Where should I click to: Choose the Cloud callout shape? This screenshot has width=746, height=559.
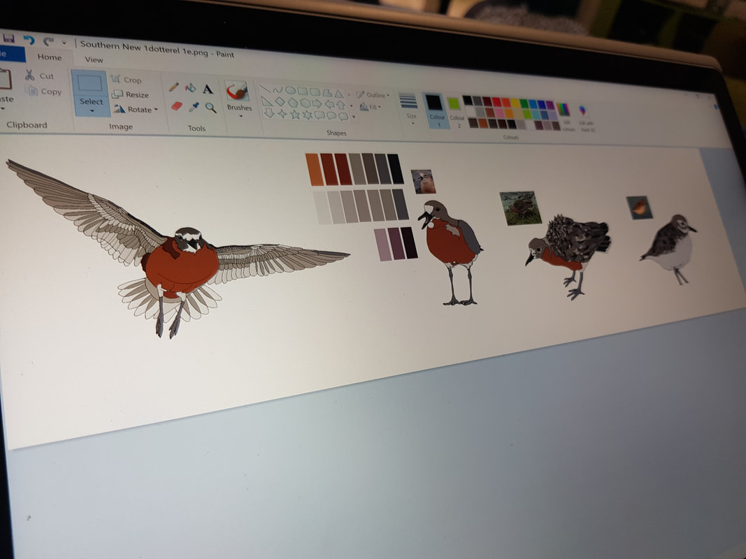coord(343,116)
